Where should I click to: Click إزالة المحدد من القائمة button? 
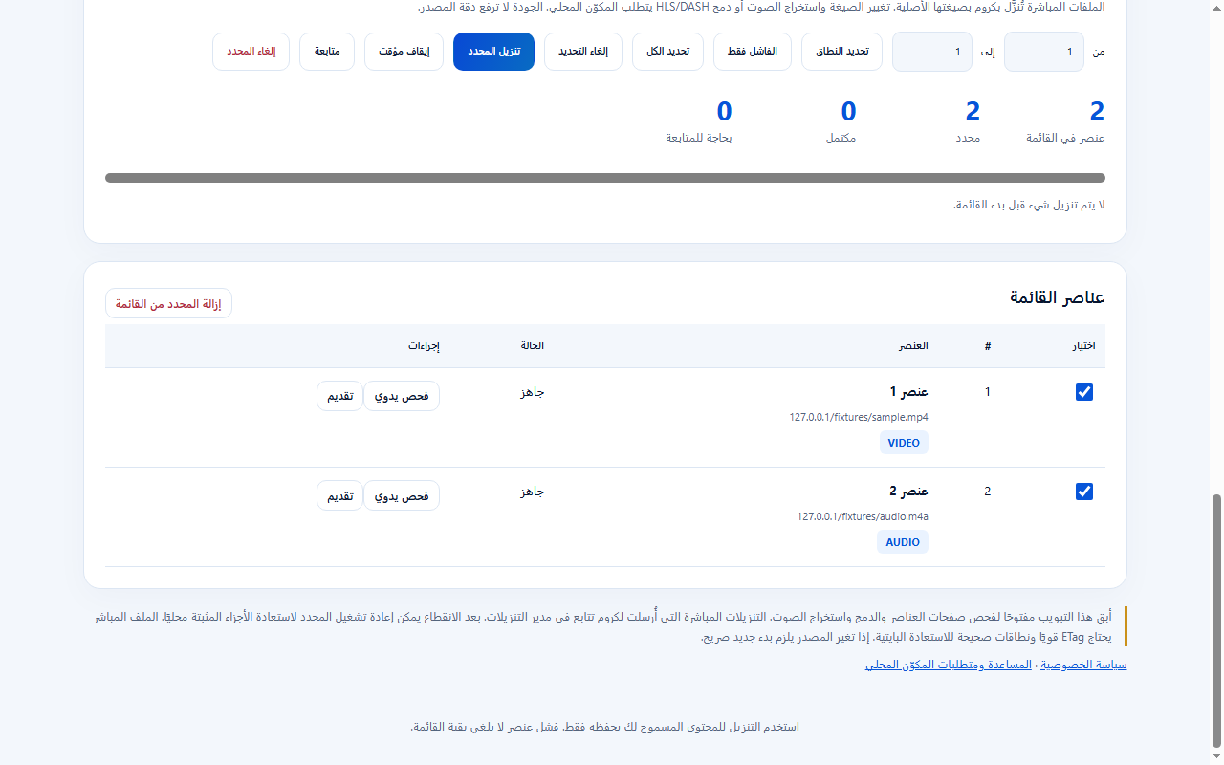point(168,303)
